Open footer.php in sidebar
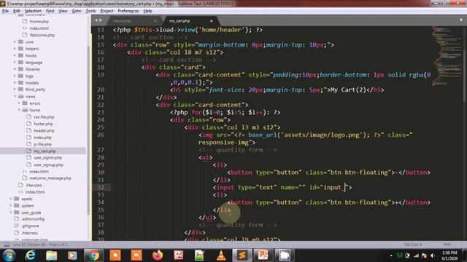 43,124
